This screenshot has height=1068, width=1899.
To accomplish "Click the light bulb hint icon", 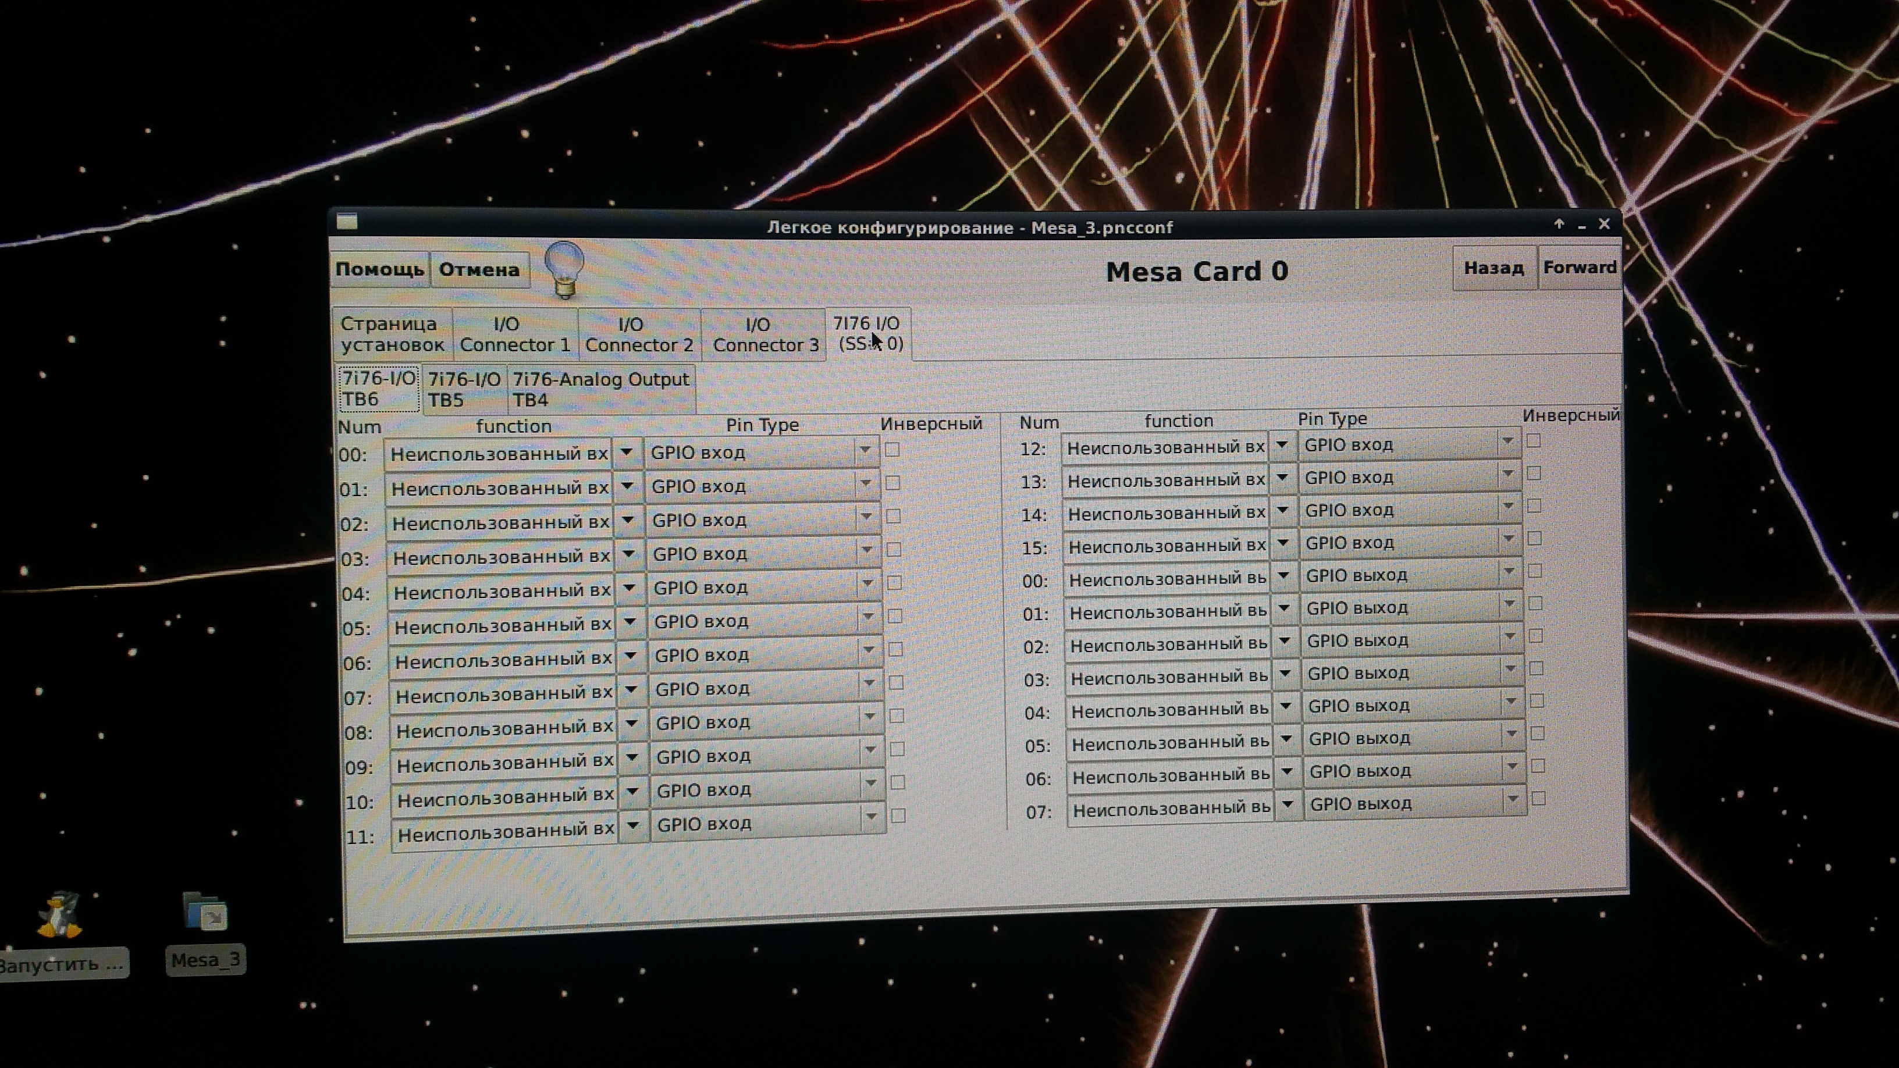I will [x=565, y=269].
